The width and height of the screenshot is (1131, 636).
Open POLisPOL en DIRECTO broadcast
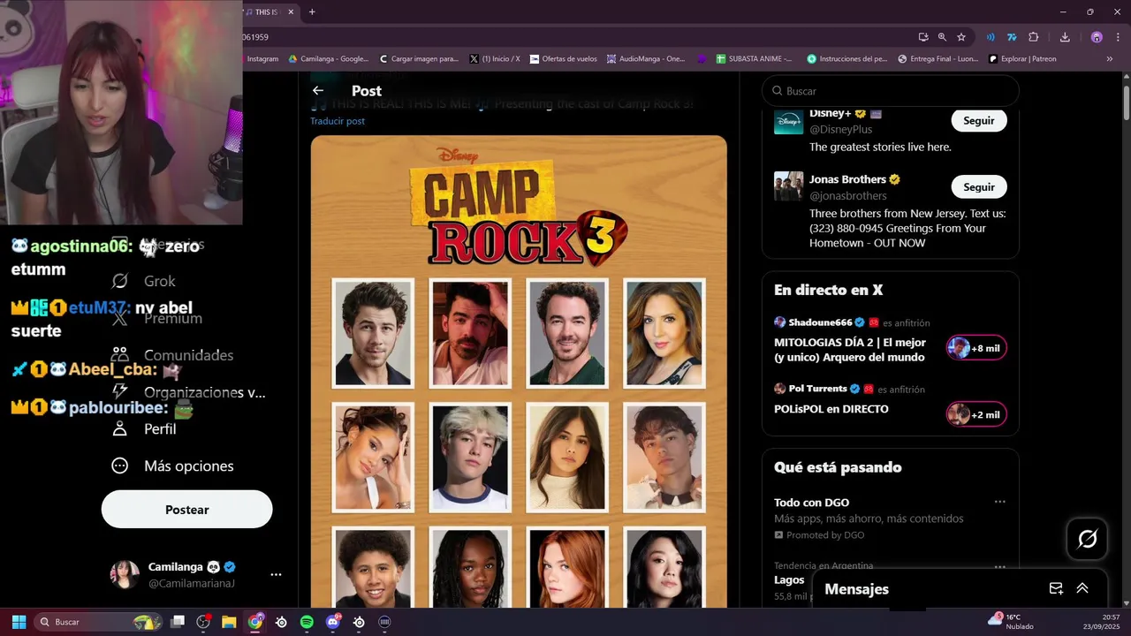tap(831, 409)
